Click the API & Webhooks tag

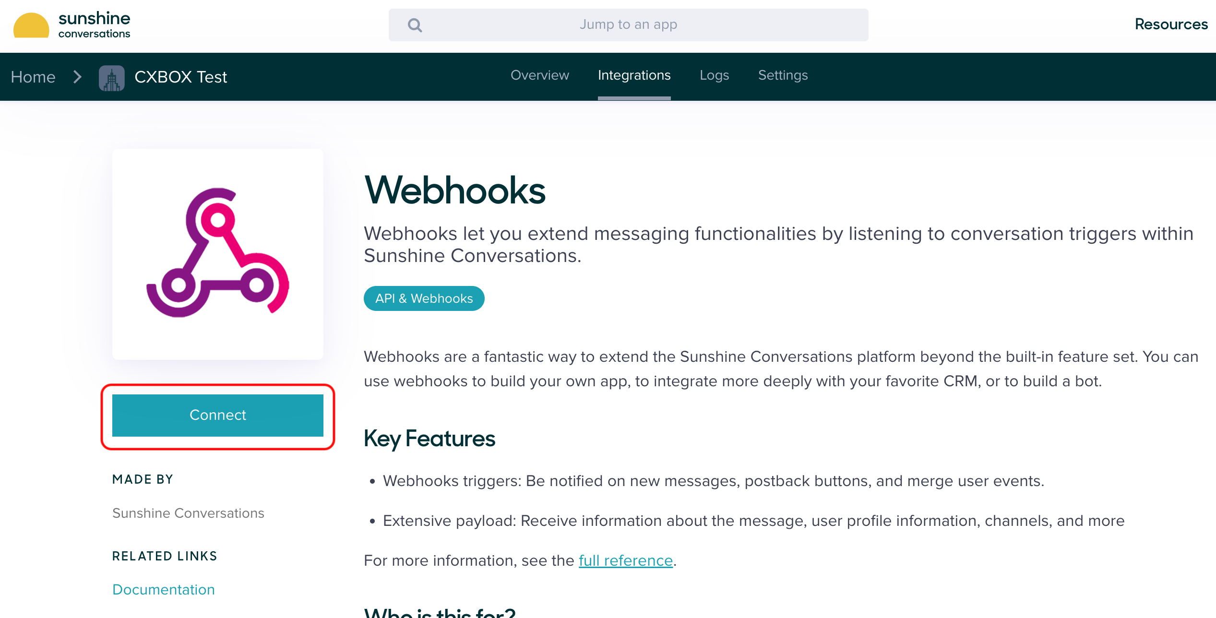[424, 298]
